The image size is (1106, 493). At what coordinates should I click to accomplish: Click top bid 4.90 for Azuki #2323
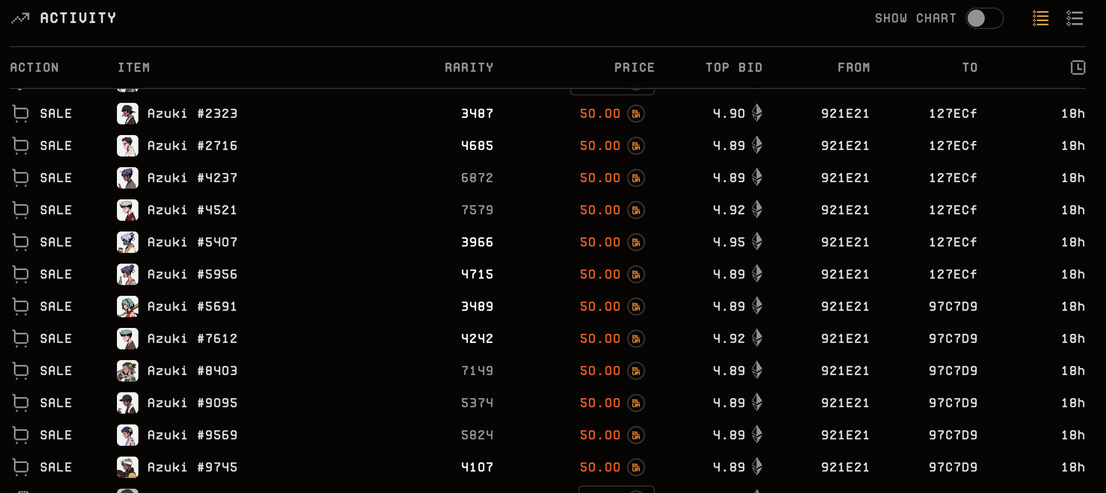click(729, 114)
